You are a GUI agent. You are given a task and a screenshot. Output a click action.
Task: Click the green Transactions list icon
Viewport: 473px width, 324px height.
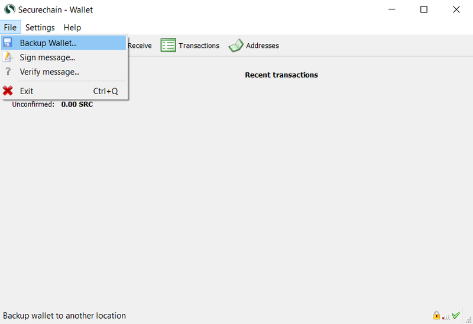pyautogui.click(x=168, y=46)
